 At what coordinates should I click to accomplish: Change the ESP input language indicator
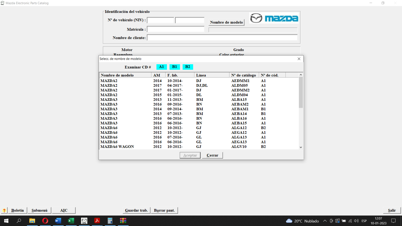[364, 221]
